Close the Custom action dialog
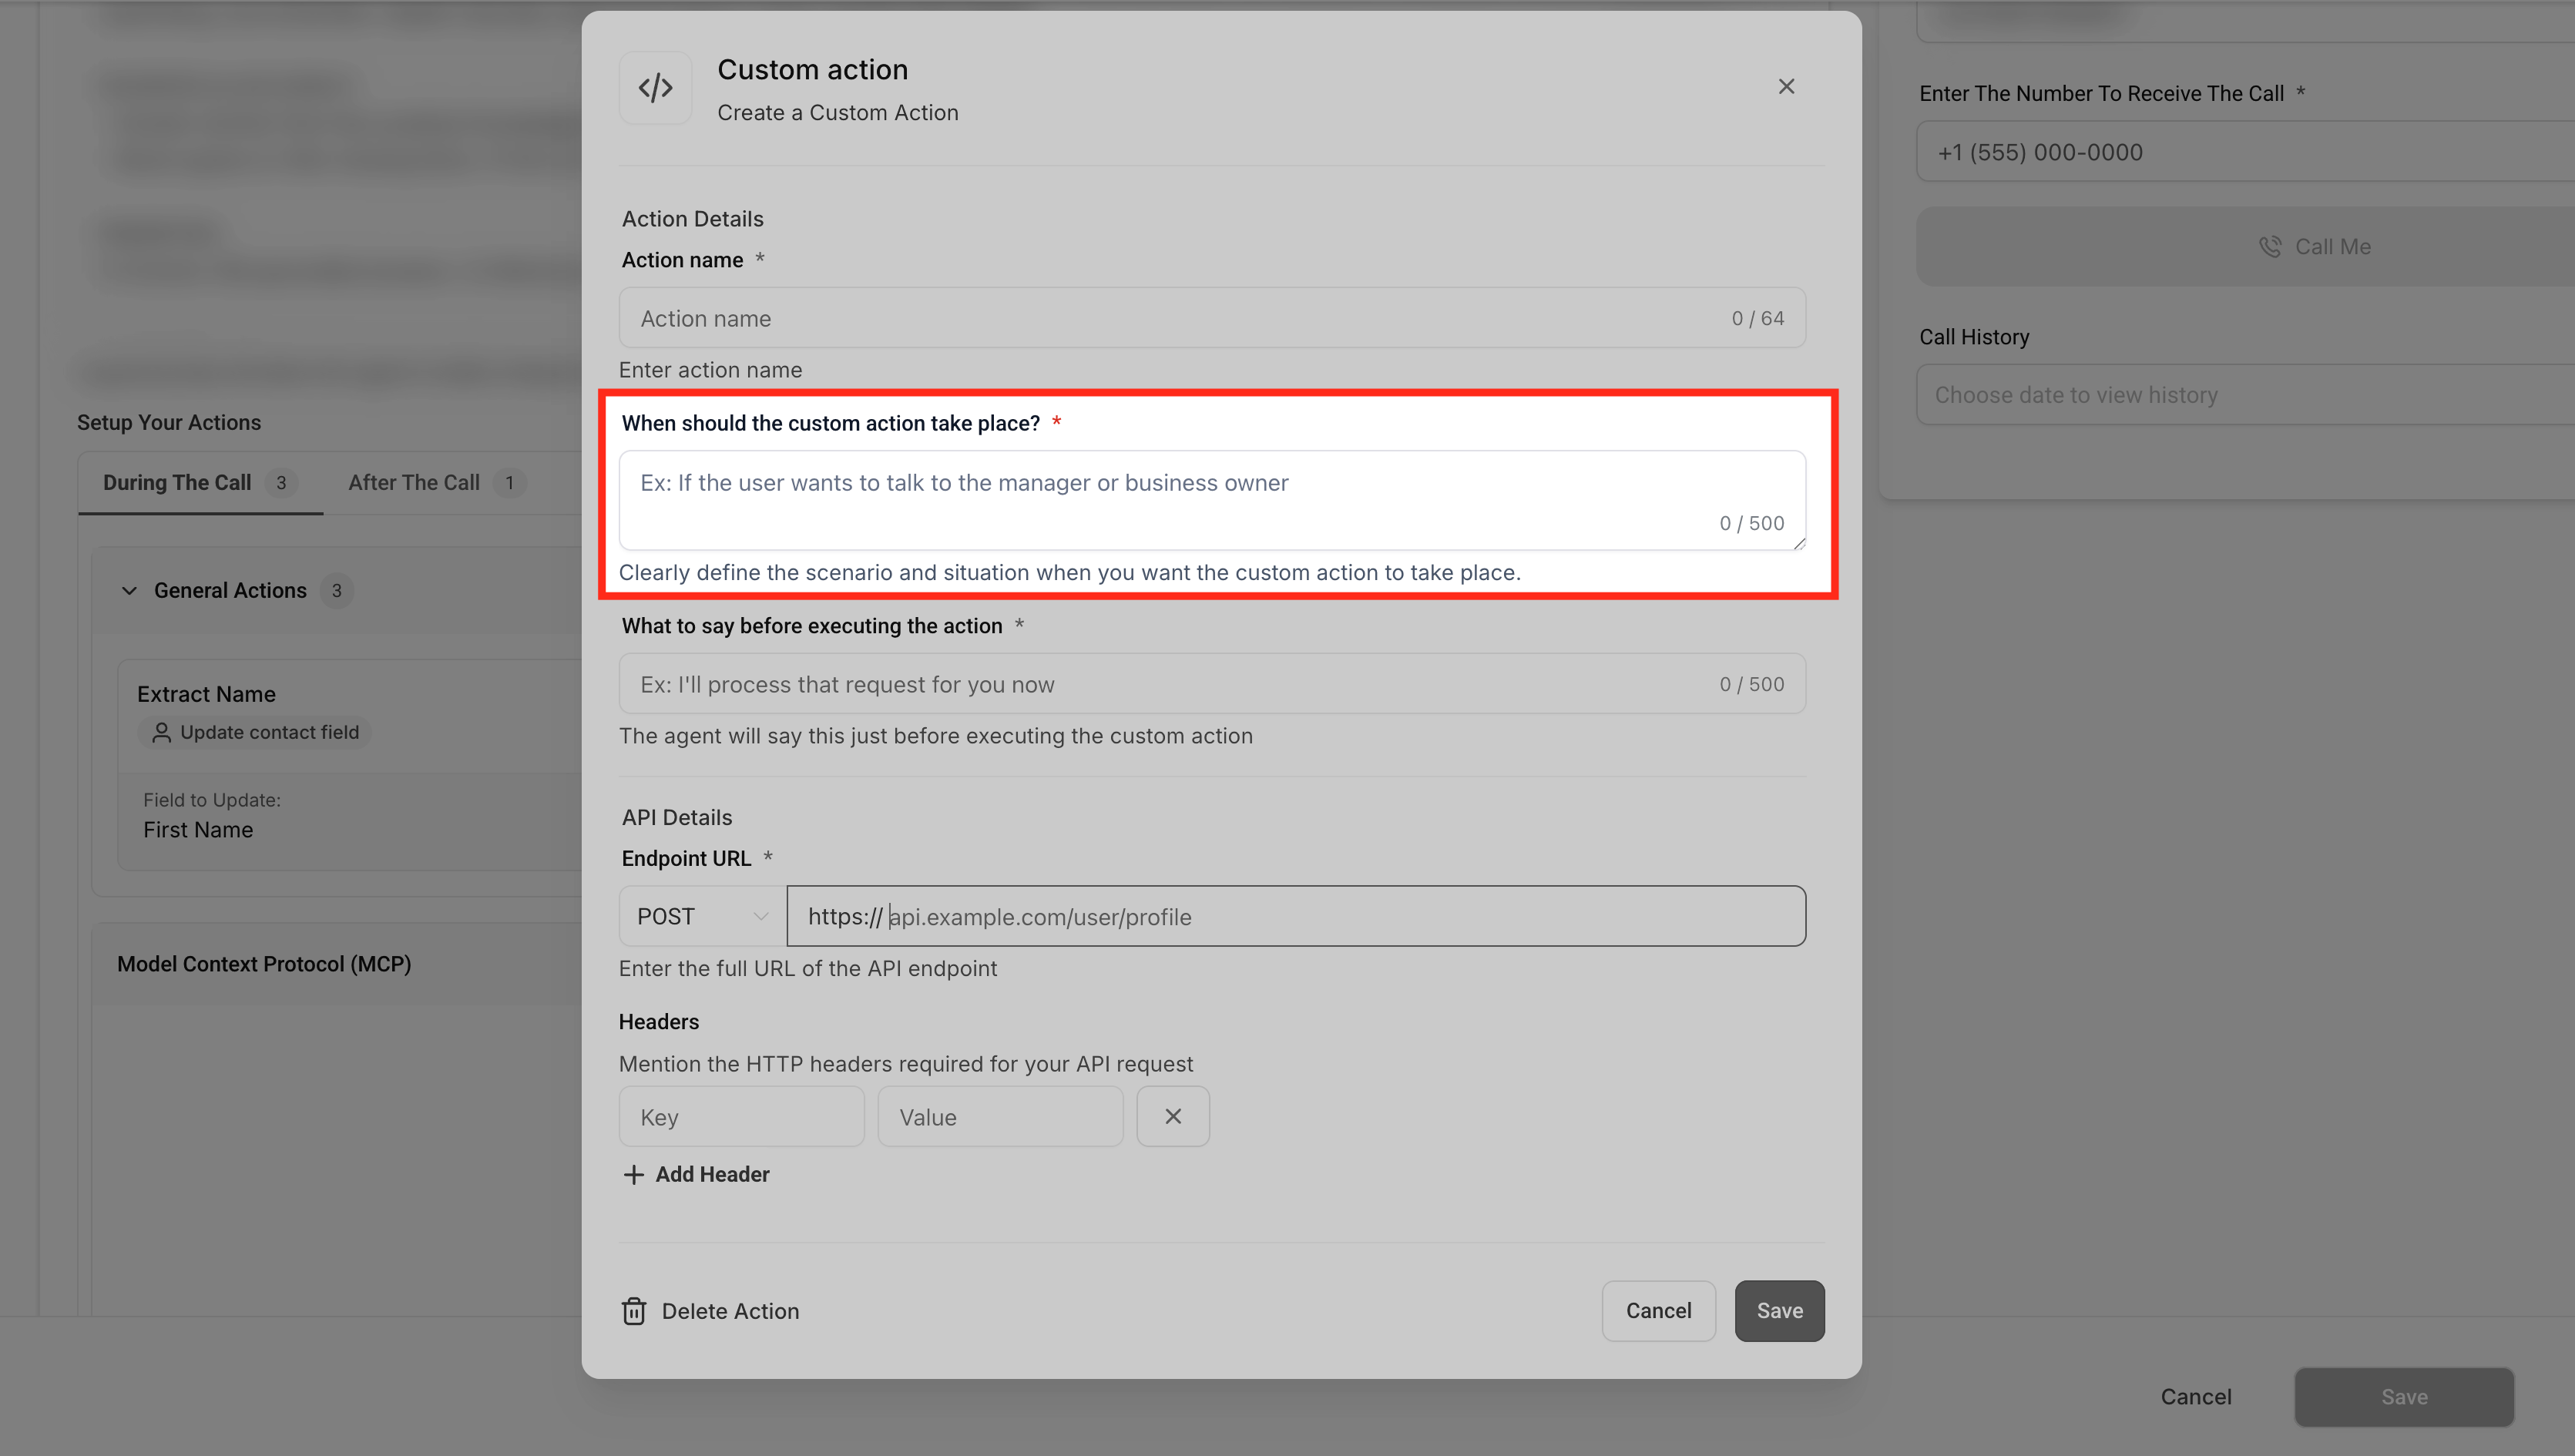This screenshot has width=2575, height=1456. pyautogui.click(x=1786, y=87)
